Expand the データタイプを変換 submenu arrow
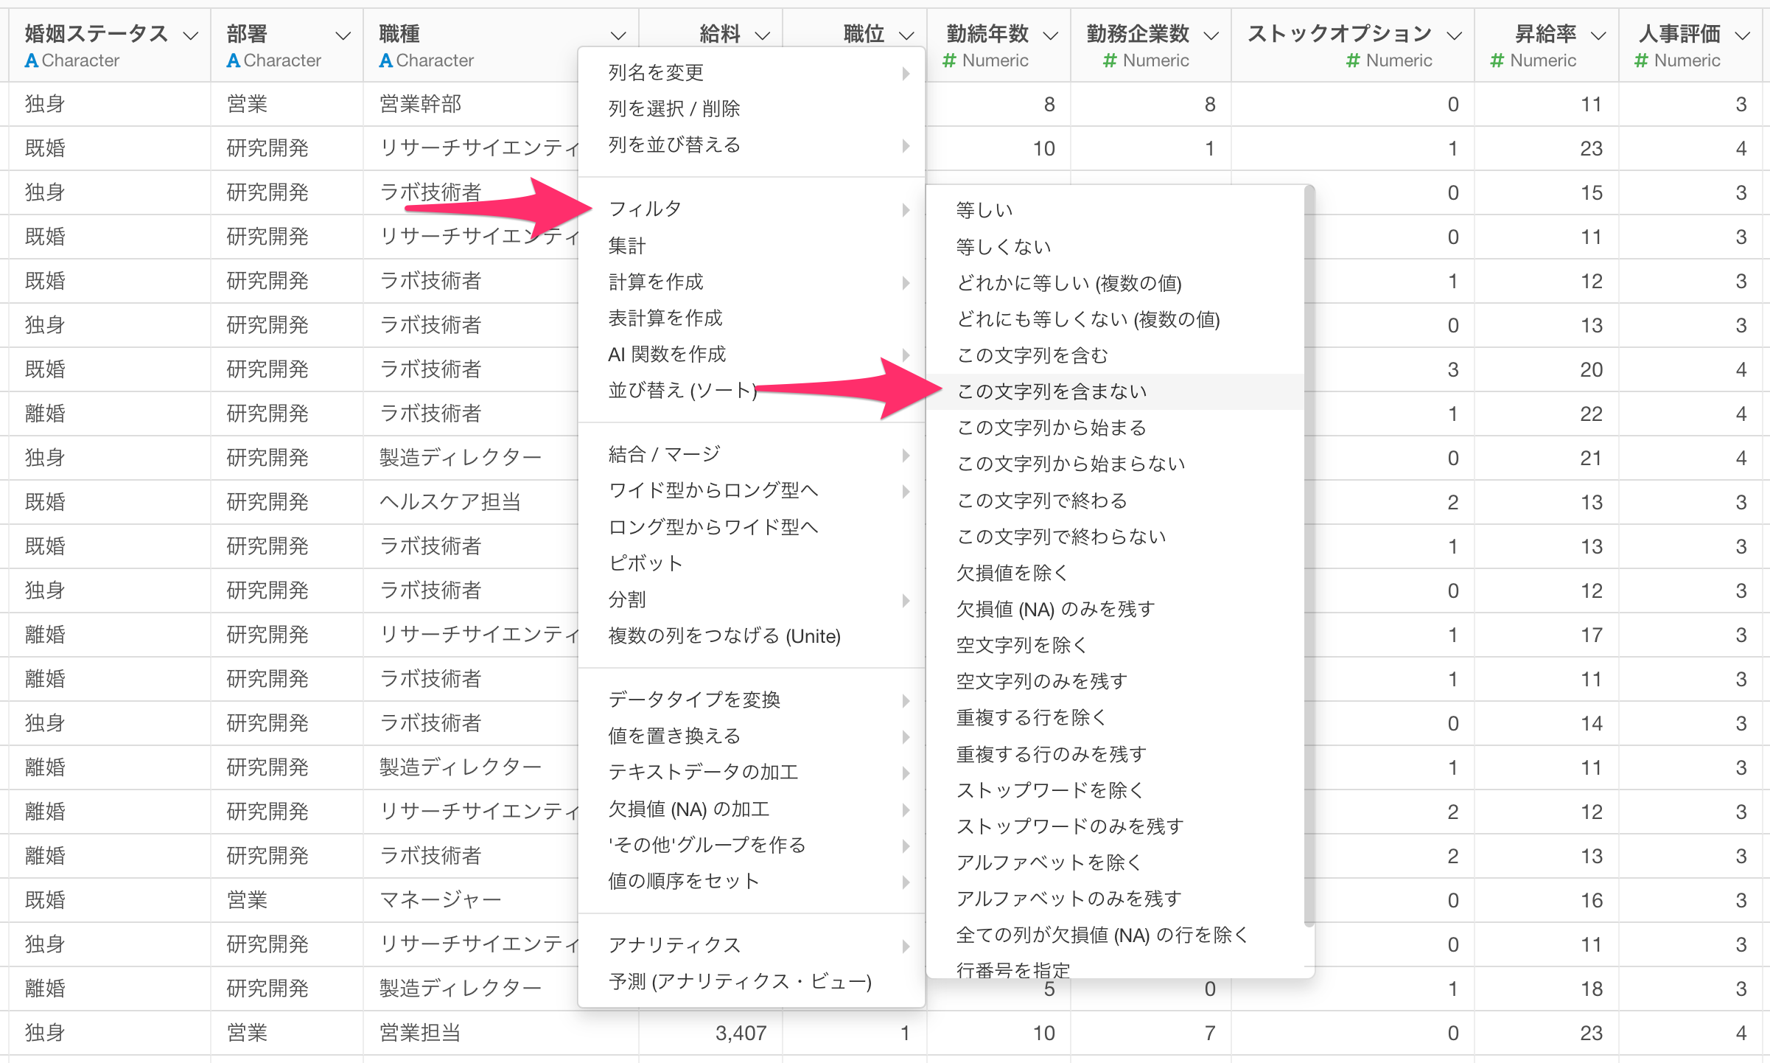 pos(906,700)
